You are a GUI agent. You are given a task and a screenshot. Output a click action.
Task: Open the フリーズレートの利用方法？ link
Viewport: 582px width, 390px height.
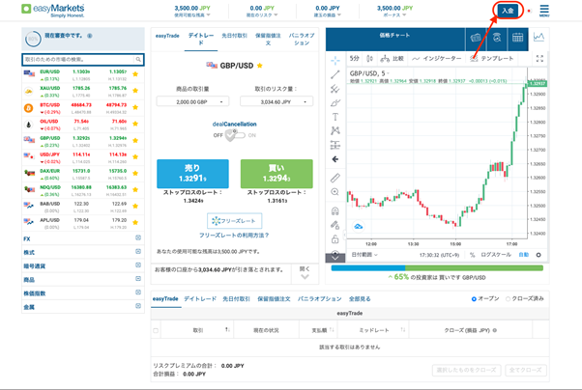pyautogui.click(x=234, y=235)
